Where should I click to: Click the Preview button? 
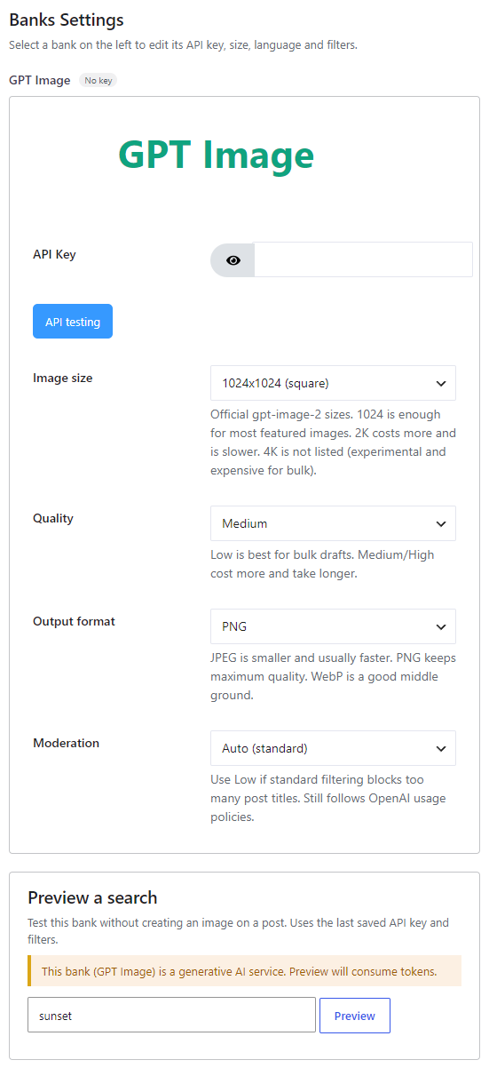[x=355, y=1016]
